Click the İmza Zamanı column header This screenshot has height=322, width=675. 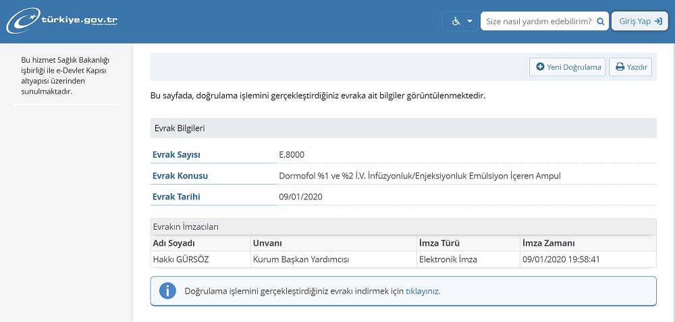point(549,243)
